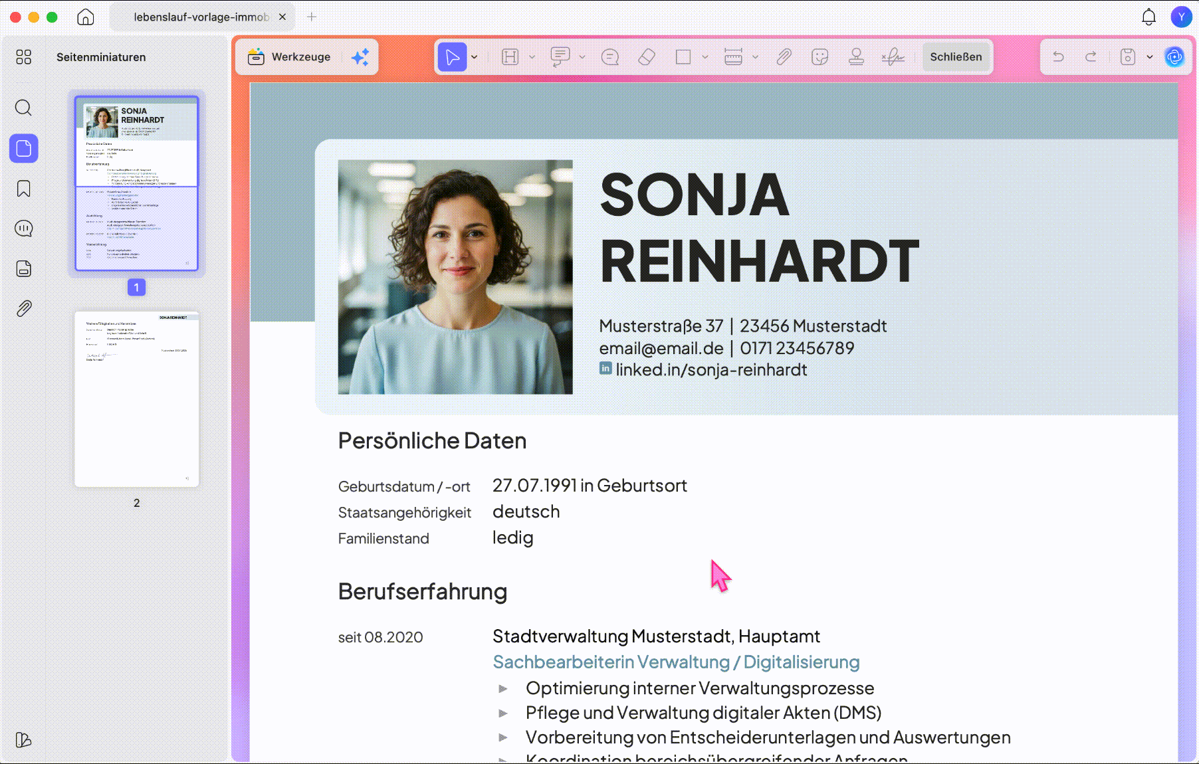Image resolution: width=1199 pixels, height=764 pixels.
Task: Open the comments panel icon
Action: 24,229
